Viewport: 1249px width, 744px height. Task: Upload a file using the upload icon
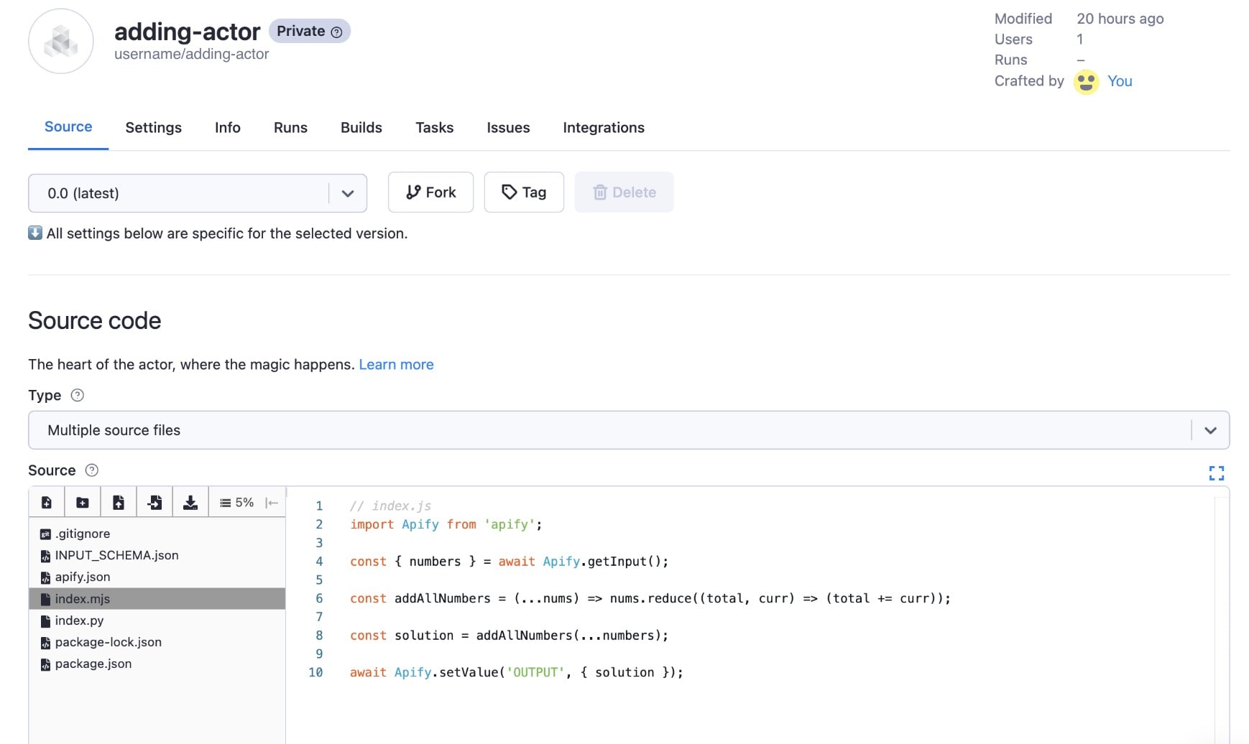tap(118, 502)
